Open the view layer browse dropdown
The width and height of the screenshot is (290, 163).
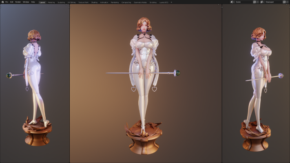pyautogui.click(x=262, y=2)
